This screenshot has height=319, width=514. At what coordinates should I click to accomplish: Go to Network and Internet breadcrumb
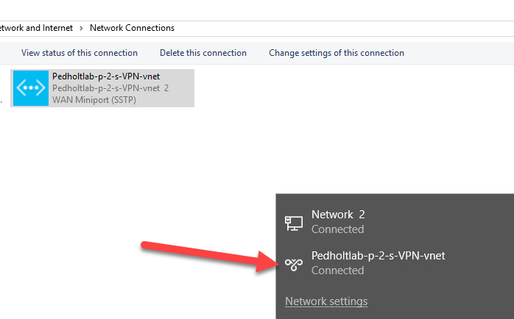coord(36,28)
